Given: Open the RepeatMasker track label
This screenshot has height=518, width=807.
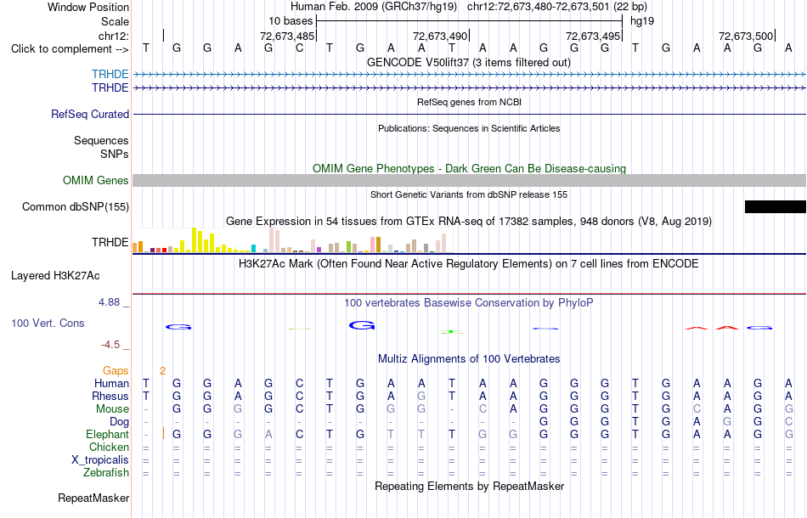Looking at the screenshot, I should point(93,498).
